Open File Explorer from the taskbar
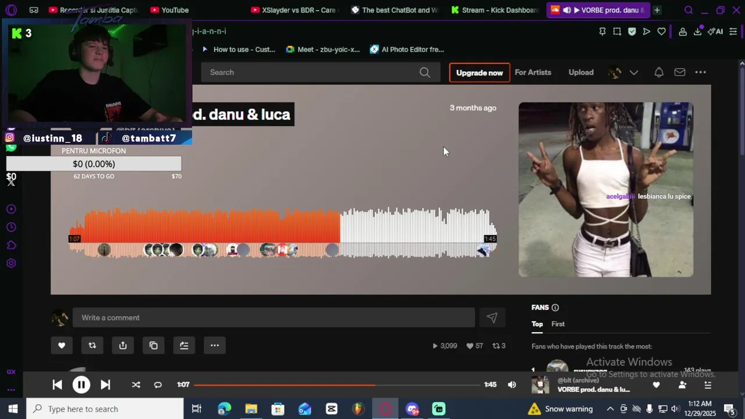 point(251,409)
